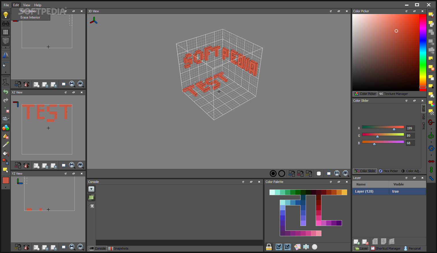Click the G channel slider
Viewport: 437px width, 253px height.
pyautogui.click(x=383, y=135)
